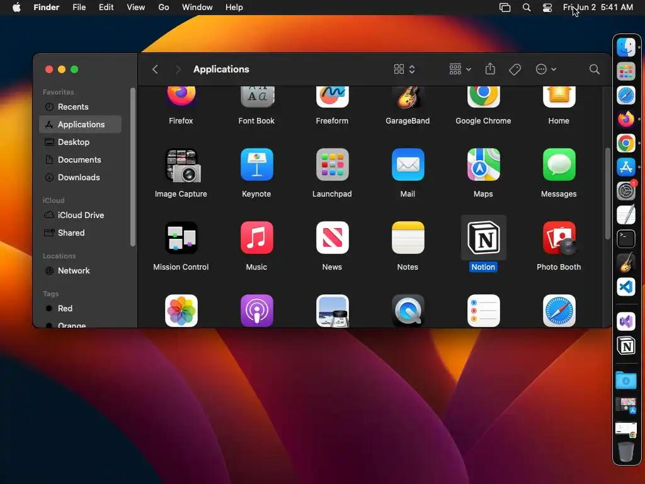Open the icon view switcher dropdown

coord(404,69)
